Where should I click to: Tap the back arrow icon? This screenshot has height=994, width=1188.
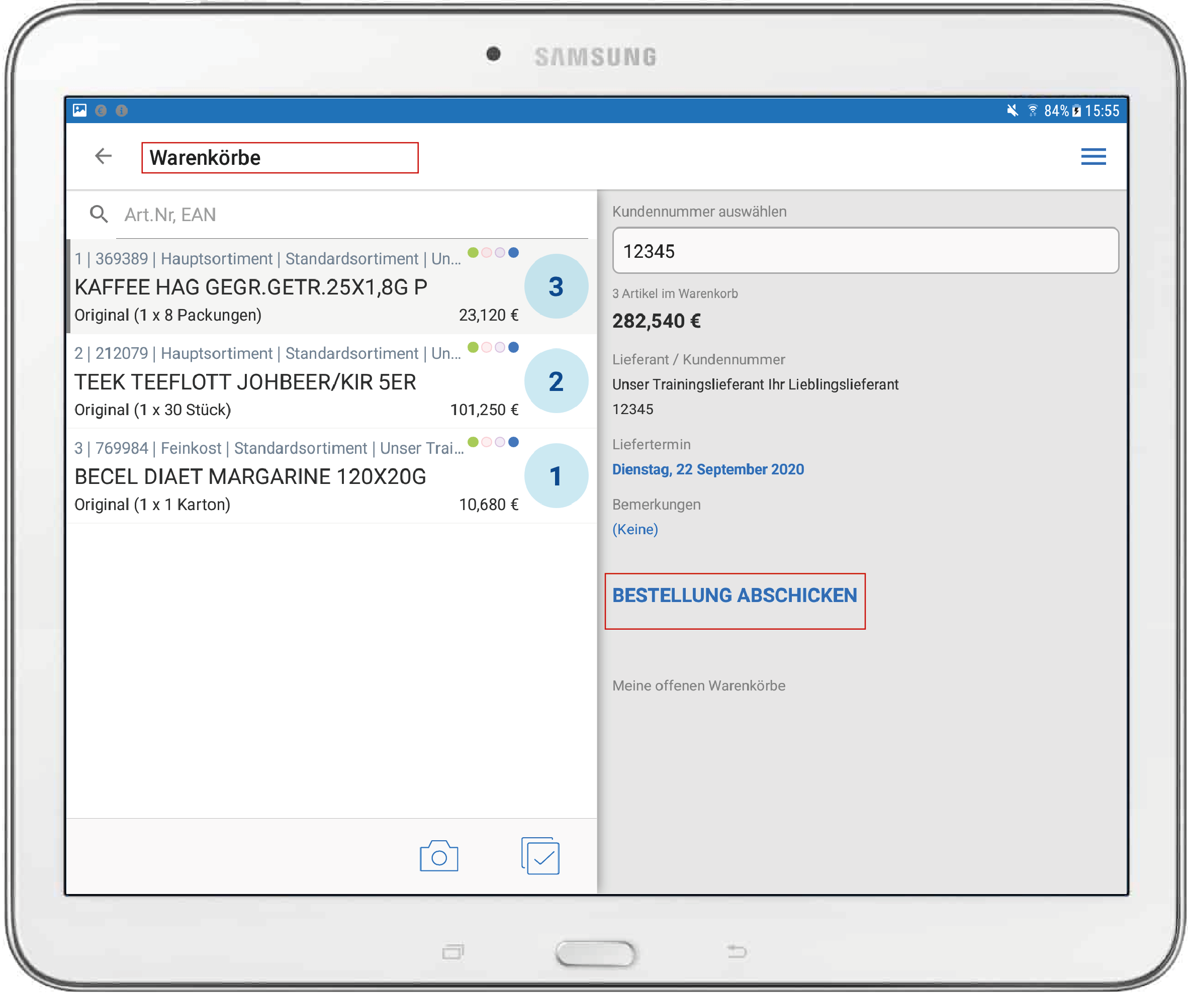click(x=103, y=156)
